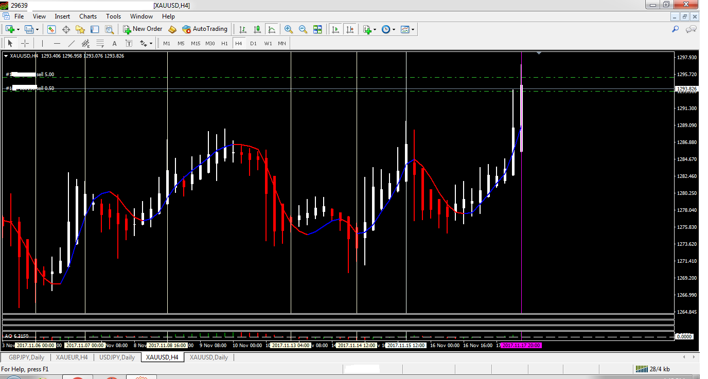
Task: Open the Charts menu
Action: (x=88, y=16)
